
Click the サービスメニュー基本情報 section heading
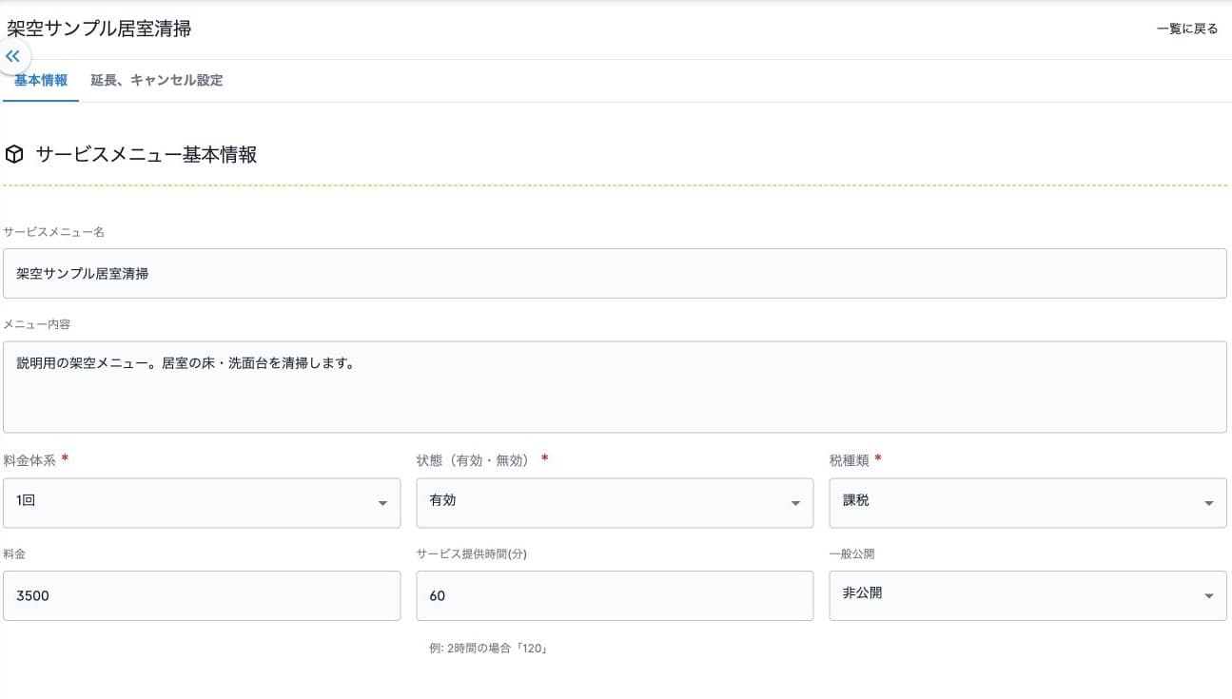[147, 154]
